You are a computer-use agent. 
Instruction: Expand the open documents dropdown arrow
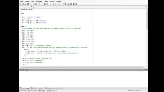point(145,7)
